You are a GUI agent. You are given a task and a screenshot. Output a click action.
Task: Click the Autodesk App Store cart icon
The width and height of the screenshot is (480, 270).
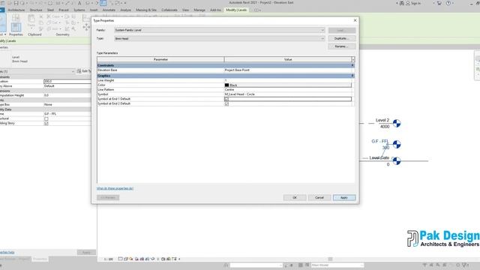[439, 3]
